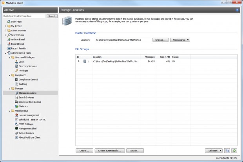Select the Storage Locations tree item
Screen dimensions: 243x162
(30, 93)
